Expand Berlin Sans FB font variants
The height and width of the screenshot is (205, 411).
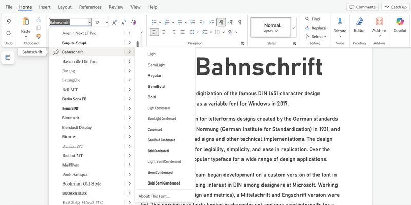(x=130, y=99)
